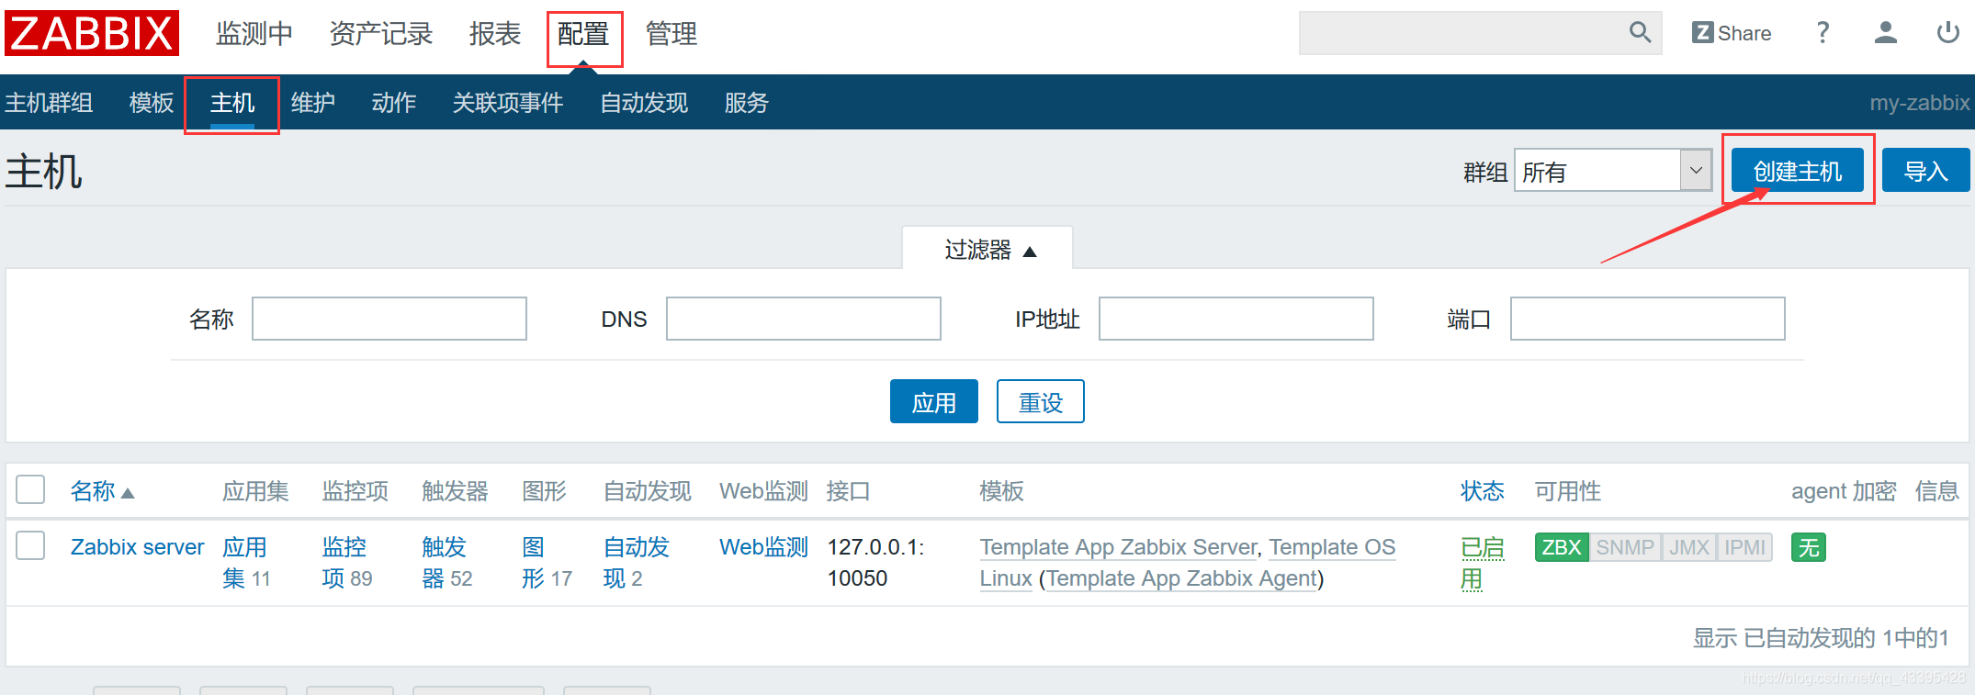Switch to 维护 submenu
Viewport: 1975px width, 695px height.
pyautogui.click(x=313, y=103)
